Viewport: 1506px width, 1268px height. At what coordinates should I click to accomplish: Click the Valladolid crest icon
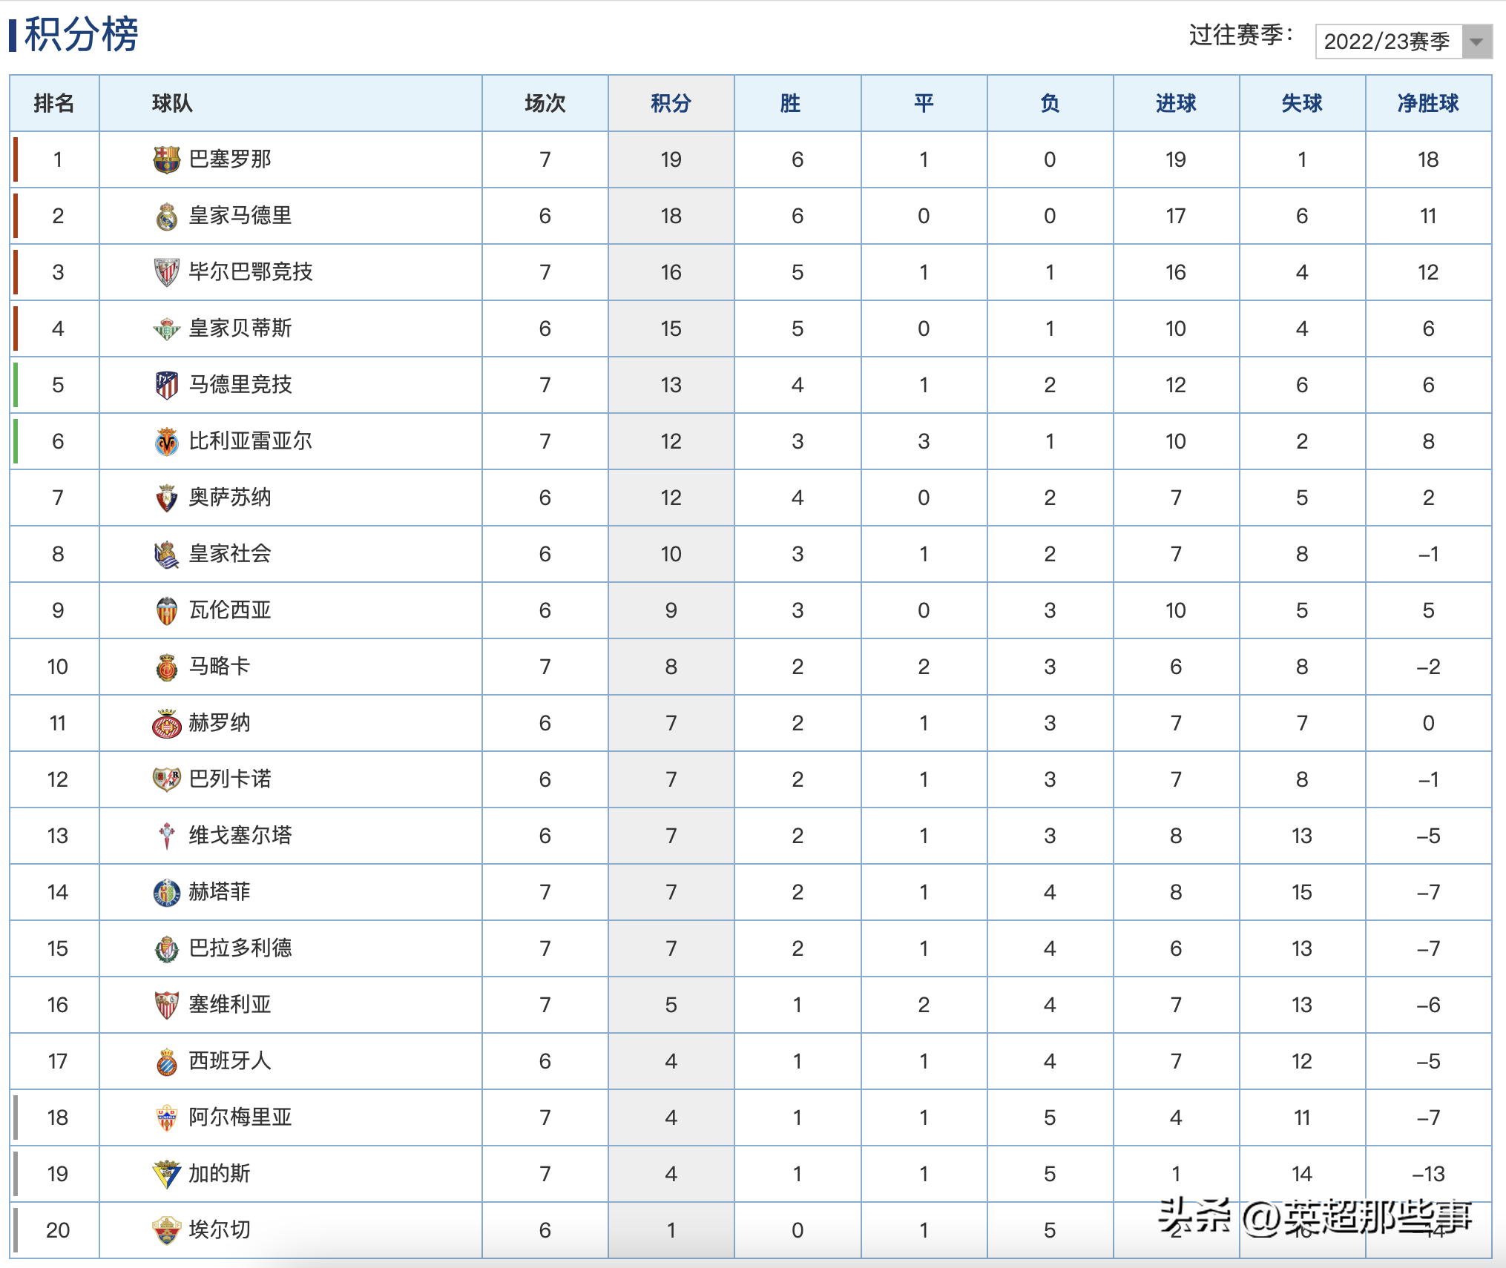167,948
